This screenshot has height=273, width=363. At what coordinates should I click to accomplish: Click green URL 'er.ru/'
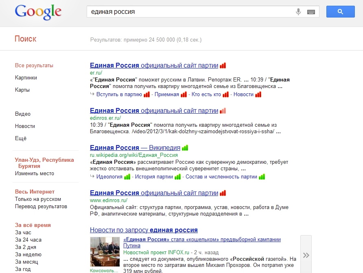click(96, 73)
